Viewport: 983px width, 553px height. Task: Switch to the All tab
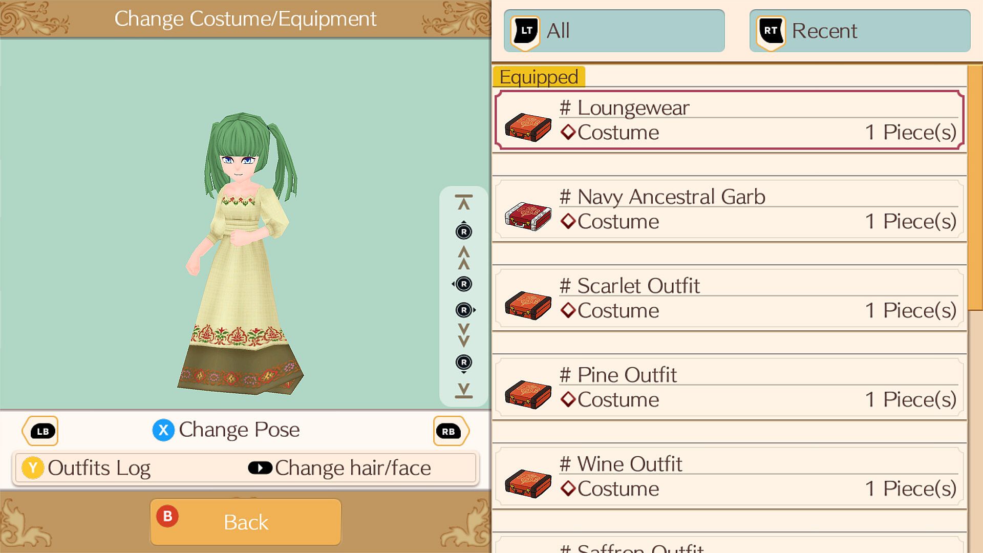[x=614, y=31]
